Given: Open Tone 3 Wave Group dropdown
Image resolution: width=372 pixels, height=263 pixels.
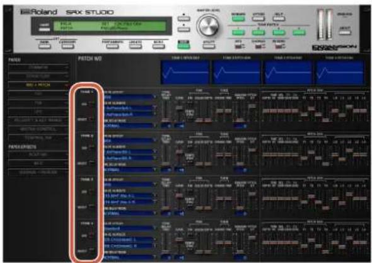Looking at the screenshot, I should 131,184.
